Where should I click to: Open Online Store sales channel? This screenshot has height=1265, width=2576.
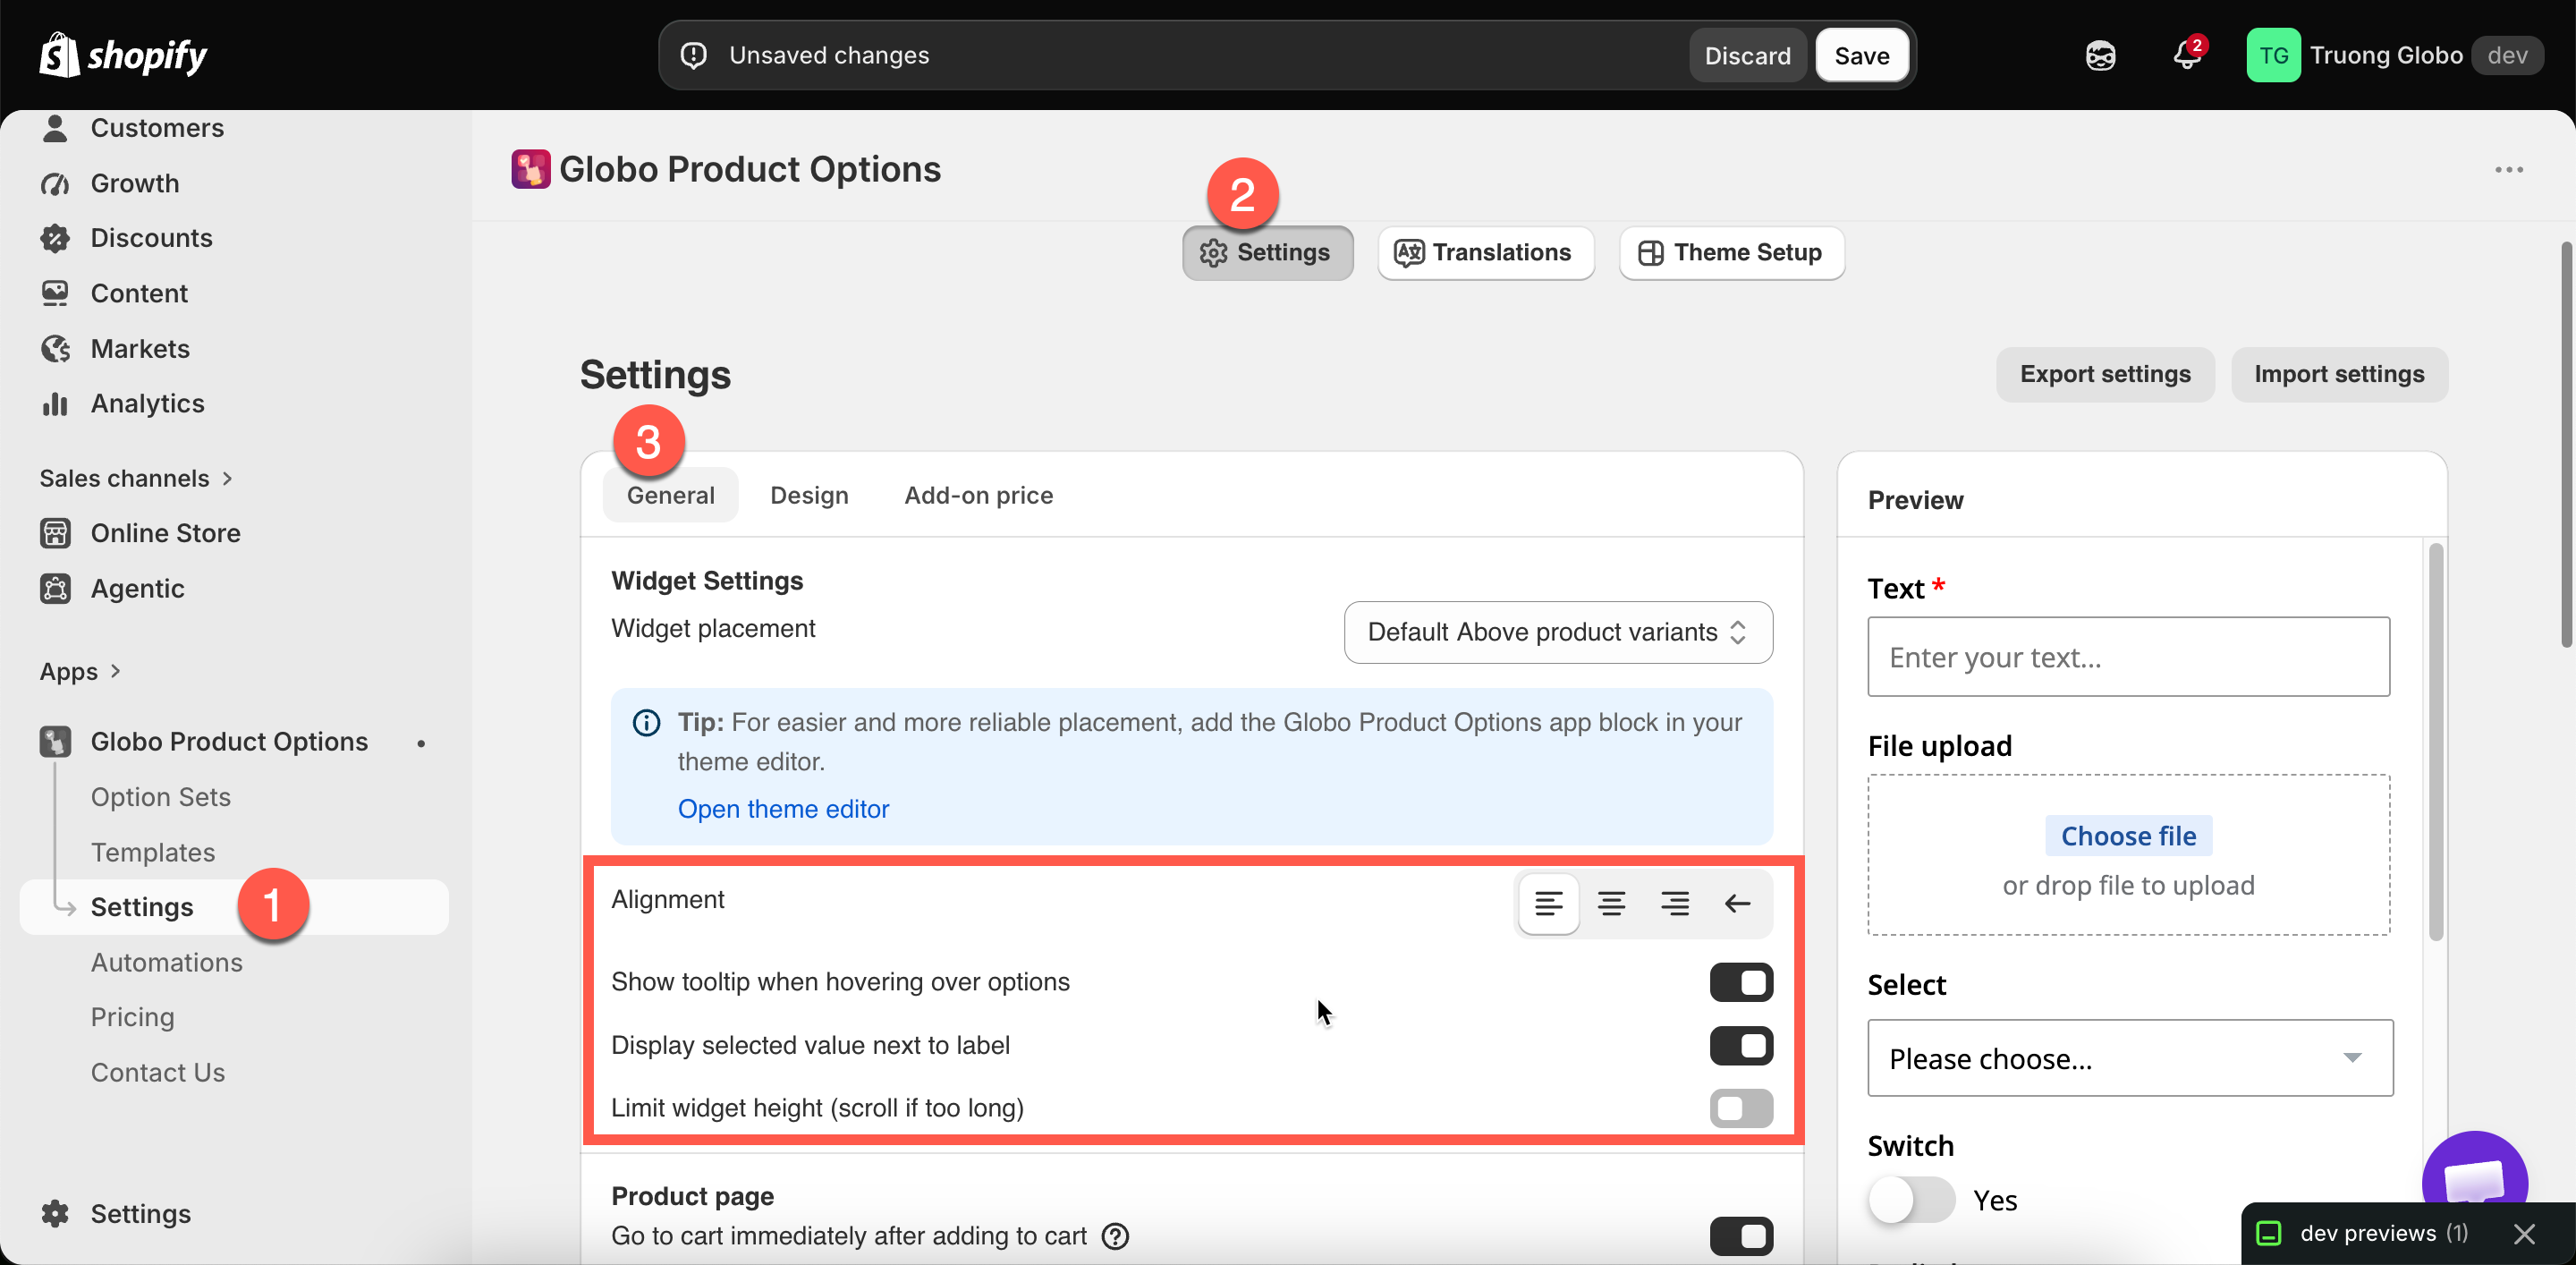[142, 533]
